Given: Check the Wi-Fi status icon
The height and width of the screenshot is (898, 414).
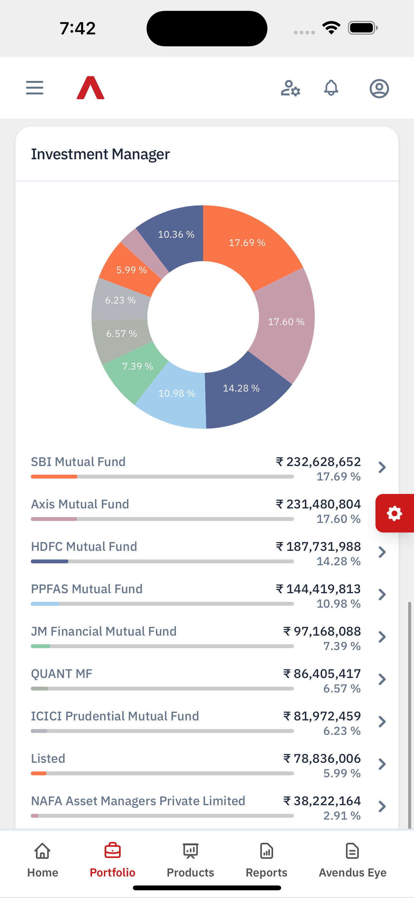Looking at the screenshot, I should (331, 28).
